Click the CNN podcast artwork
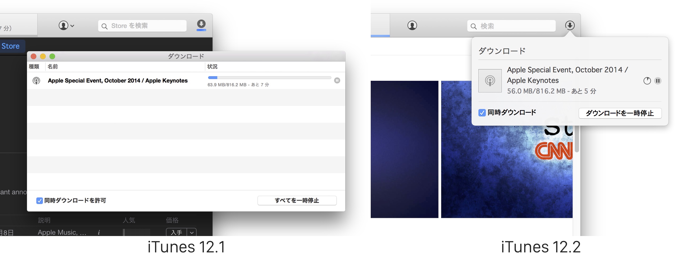 pos(507,149)
